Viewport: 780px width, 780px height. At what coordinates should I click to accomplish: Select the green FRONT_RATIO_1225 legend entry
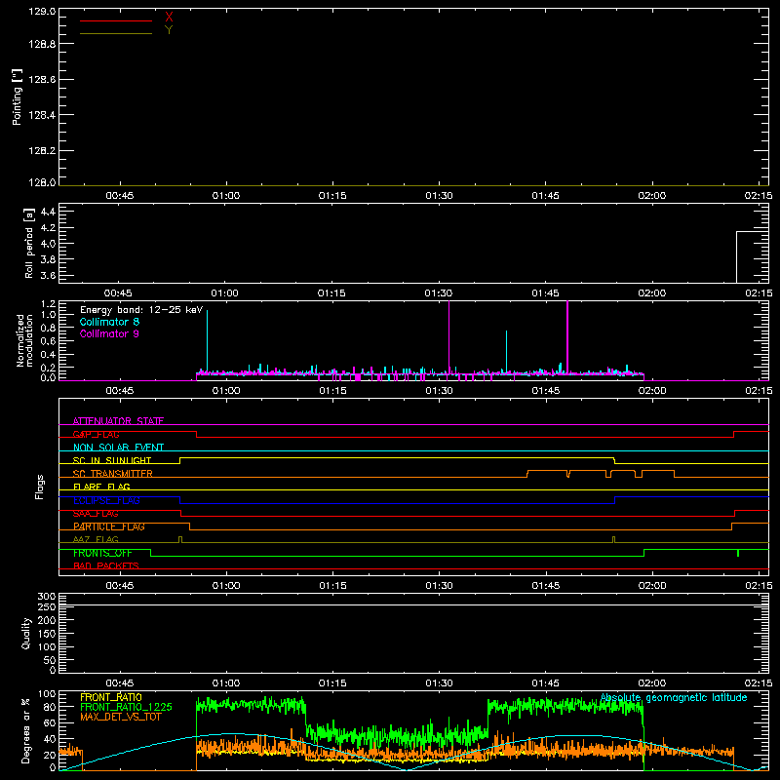(x=126, y=707)
